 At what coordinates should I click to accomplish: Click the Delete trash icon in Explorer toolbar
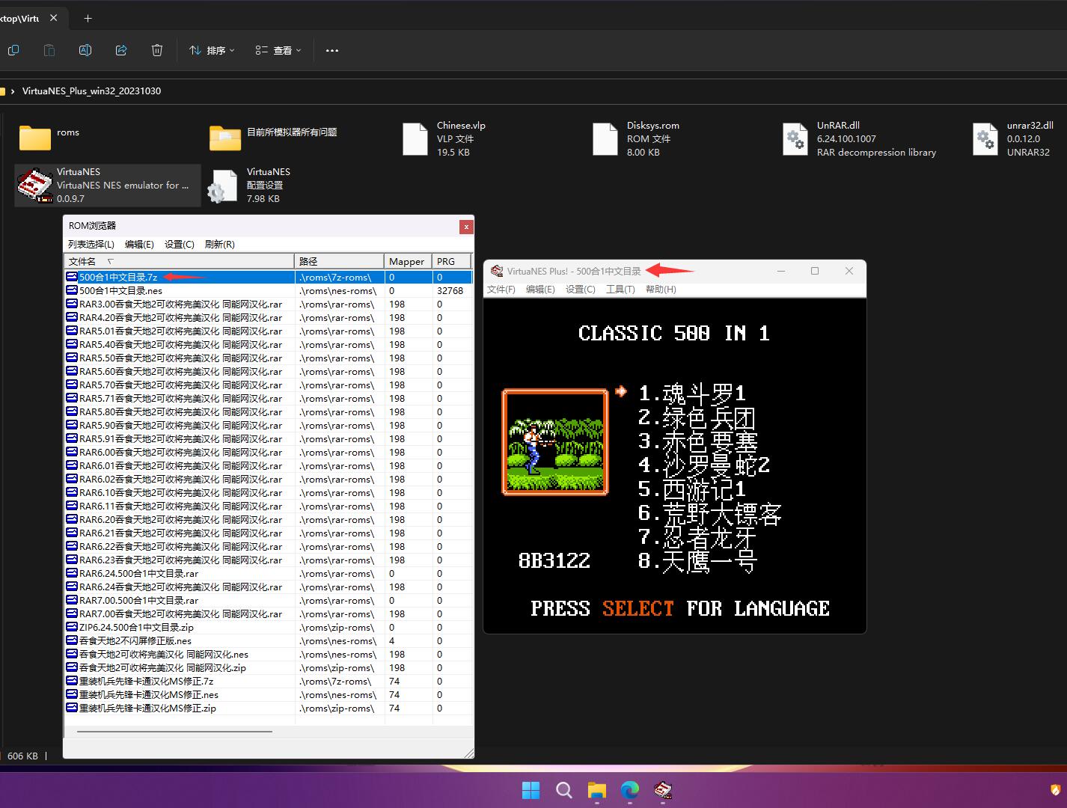click(157, 50)
